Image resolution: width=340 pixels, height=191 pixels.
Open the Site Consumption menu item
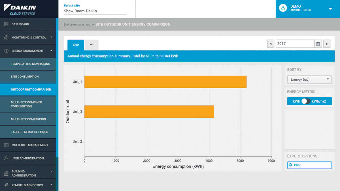[25, 77]
